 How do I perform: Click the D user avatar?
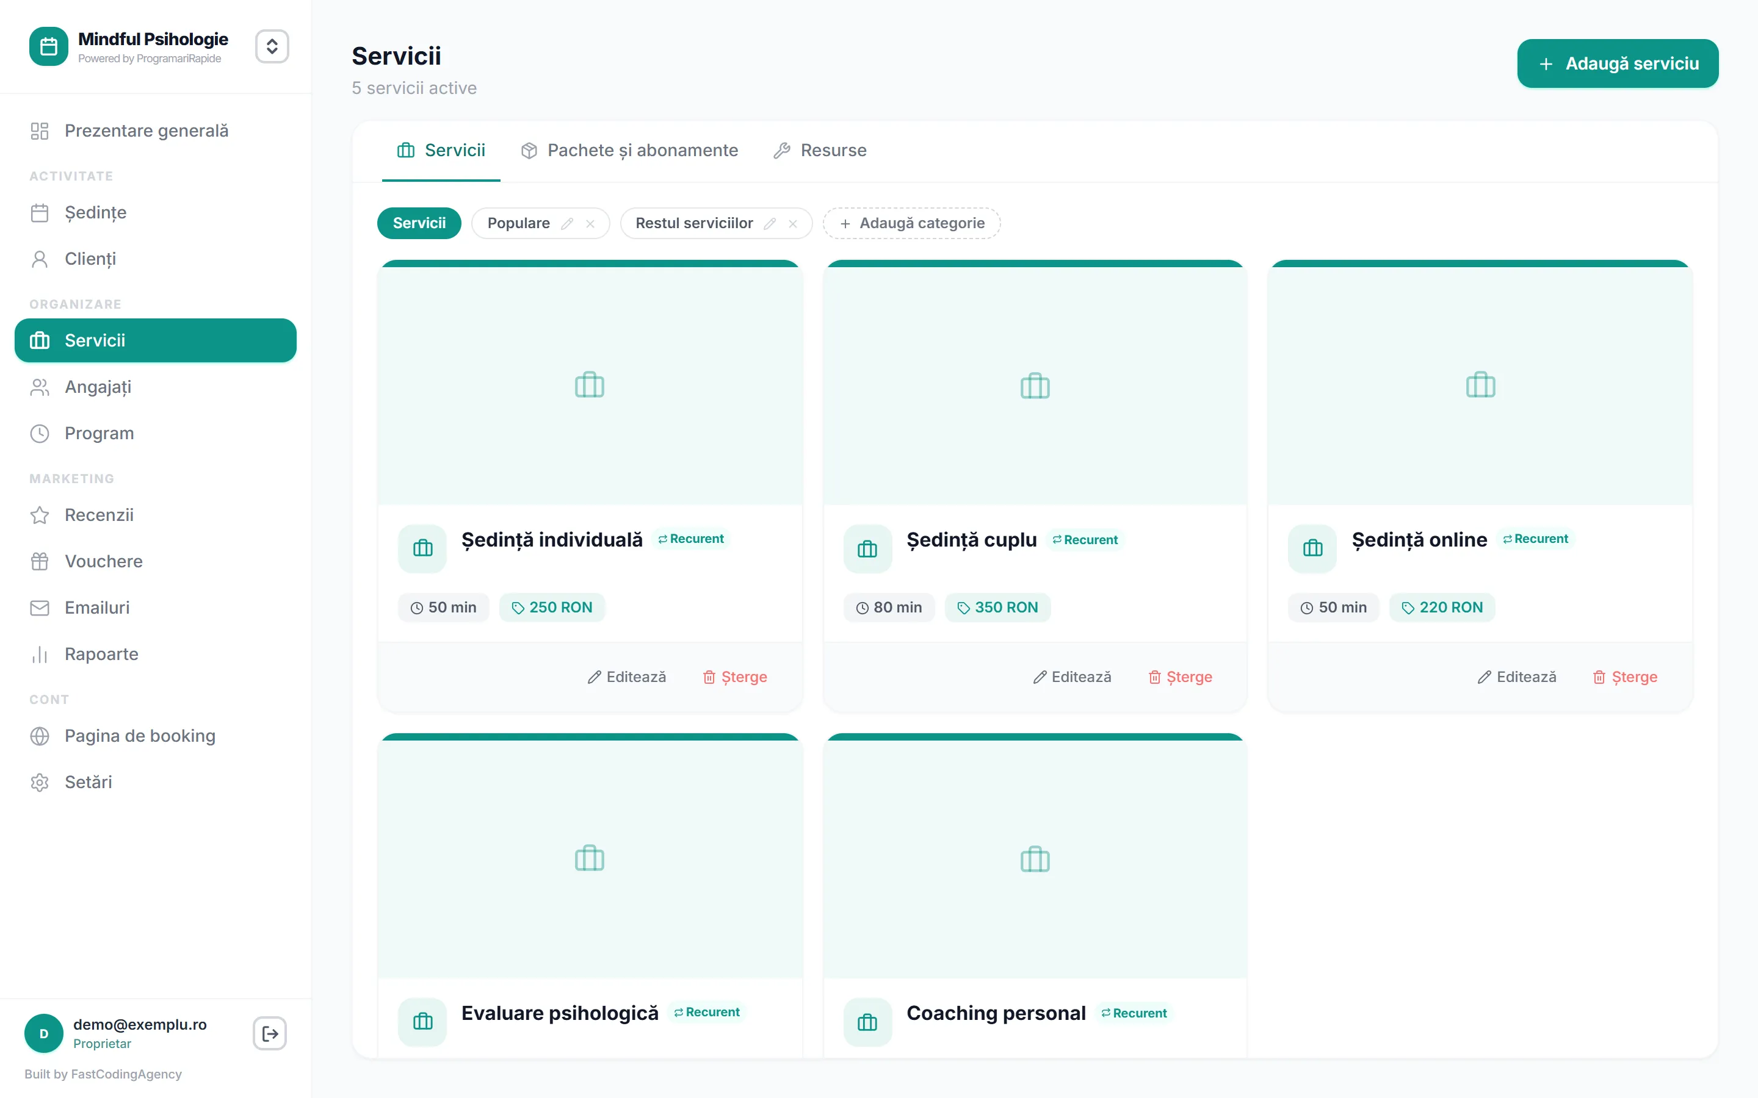pyautogui.click(x=43, y=1033)
